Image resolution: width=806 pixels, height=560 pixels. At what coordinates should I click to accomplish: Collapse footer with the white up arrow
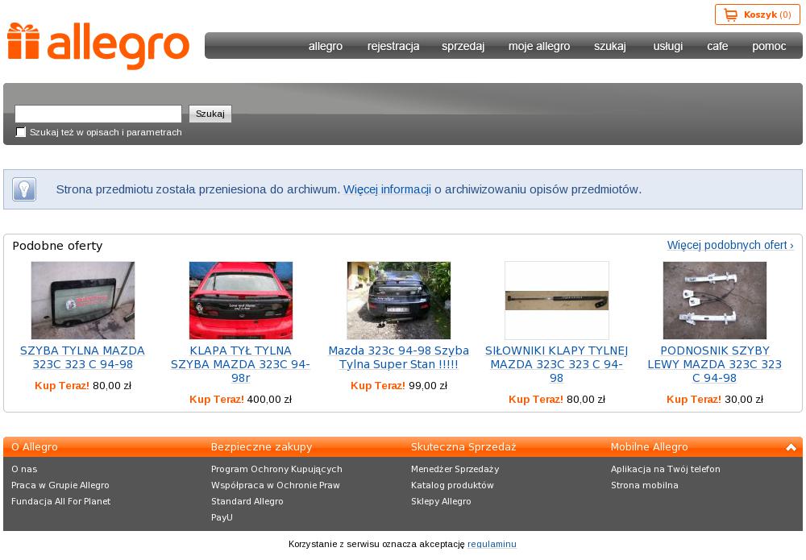pyautogui.click(x=791, y=447)
